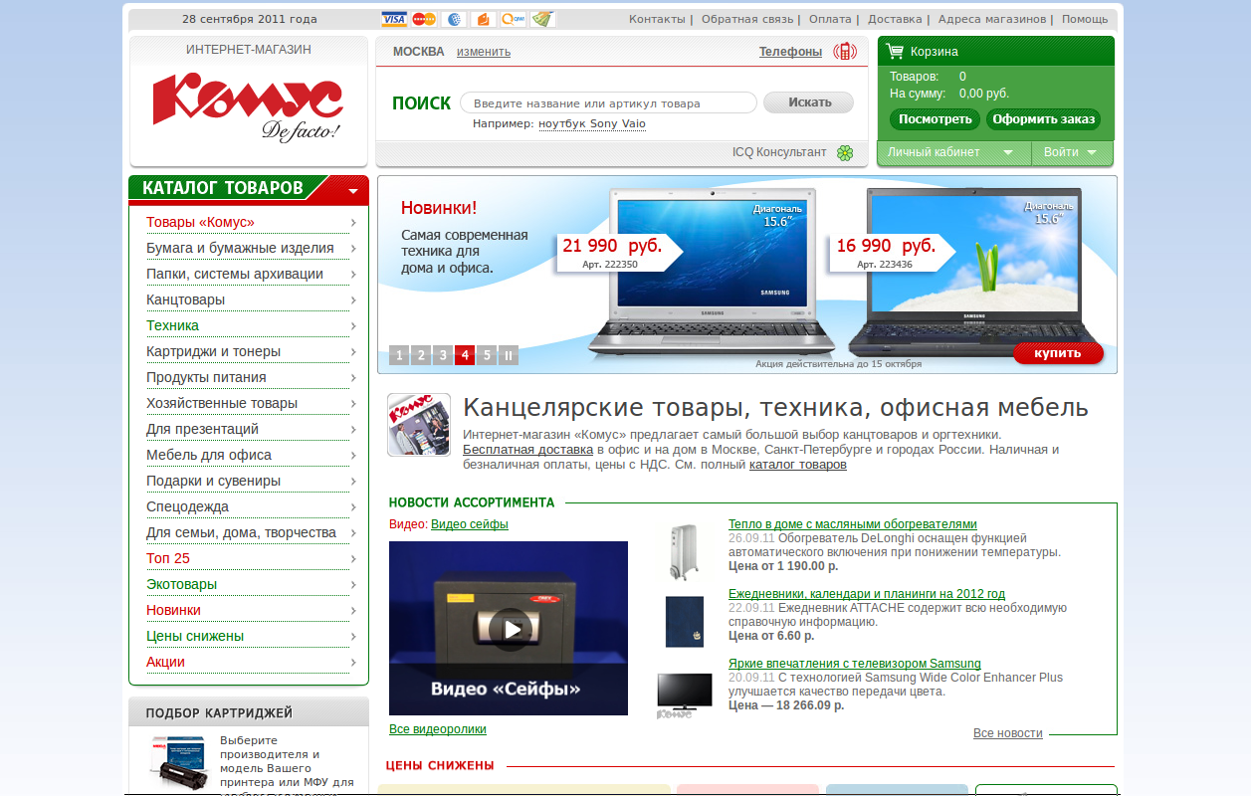Click the product search input field
Image resolution: width=1251 pixels, height=796 pixels.
608,102
